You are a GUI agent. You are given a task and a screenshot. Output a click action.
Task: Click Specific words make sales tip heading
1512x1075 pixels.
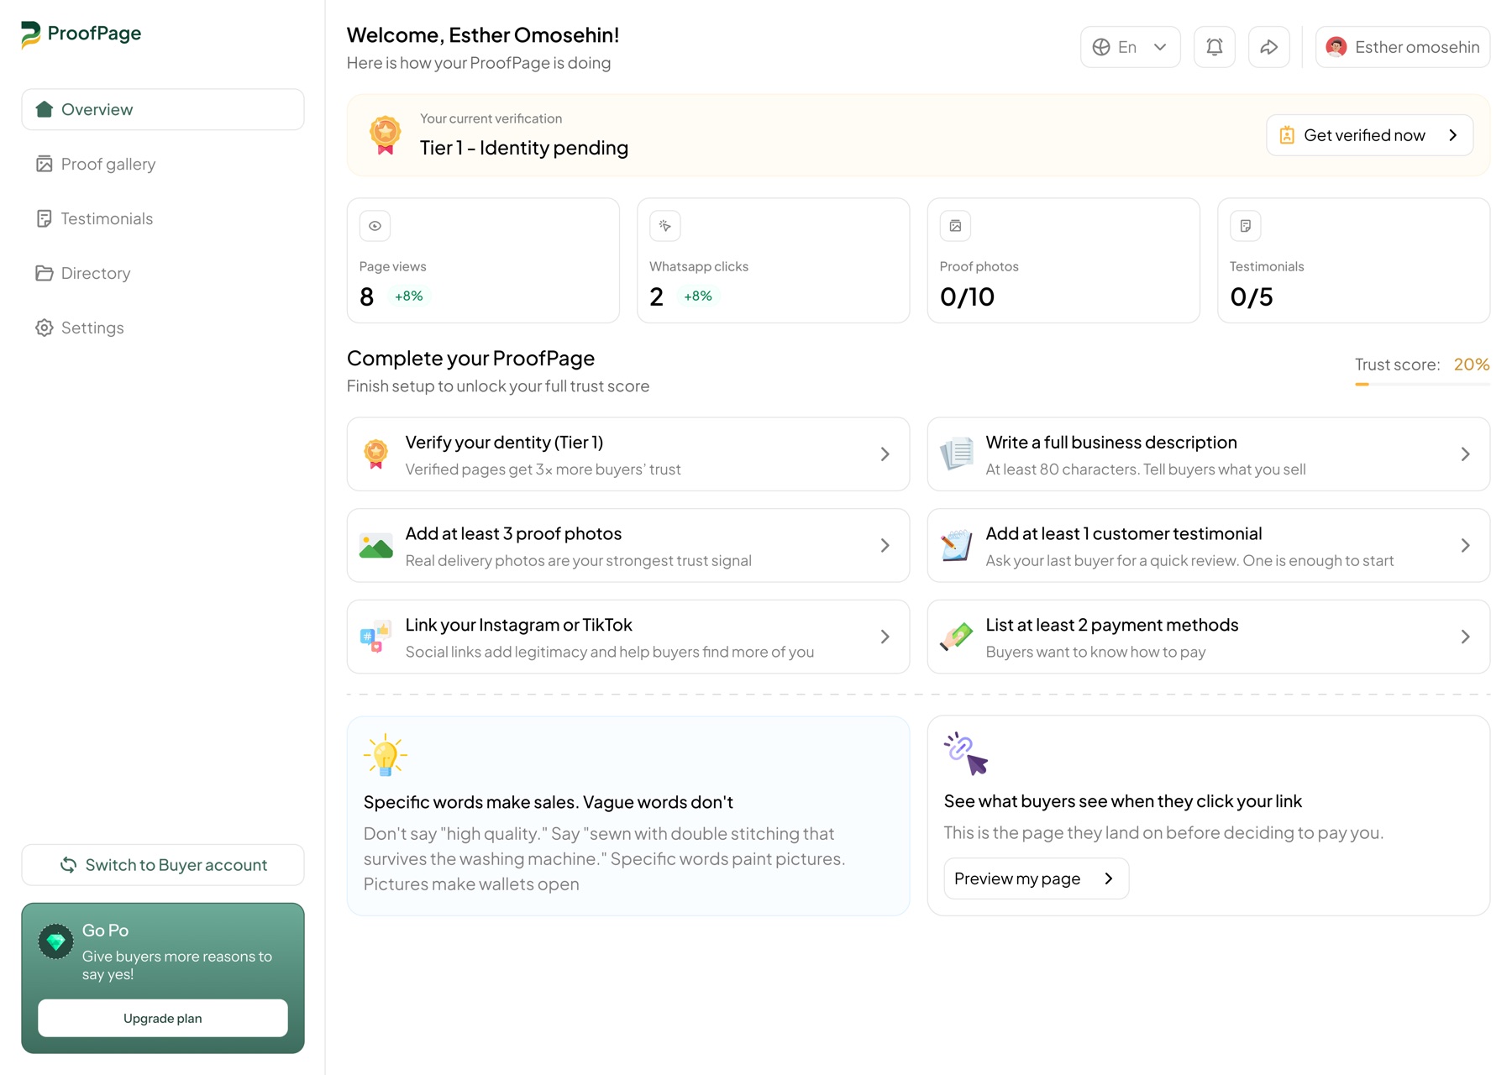(549, 802)
